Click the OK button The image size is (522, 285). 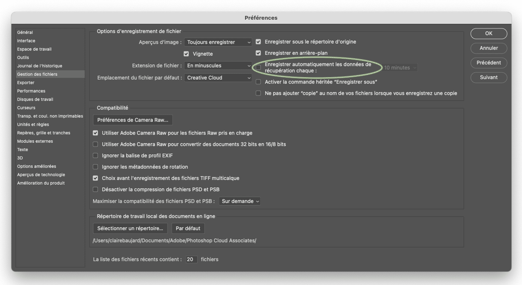click(x=489, y=33)
